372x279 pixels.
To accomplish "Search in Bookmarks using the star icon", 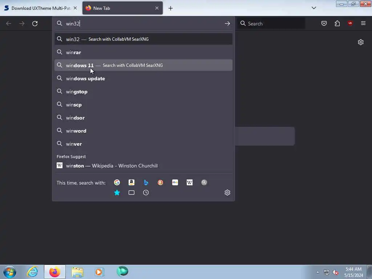I will [x=117, y=193].
